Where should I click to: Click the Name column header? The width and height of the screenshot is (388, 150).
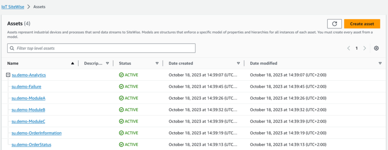[13, 63]
